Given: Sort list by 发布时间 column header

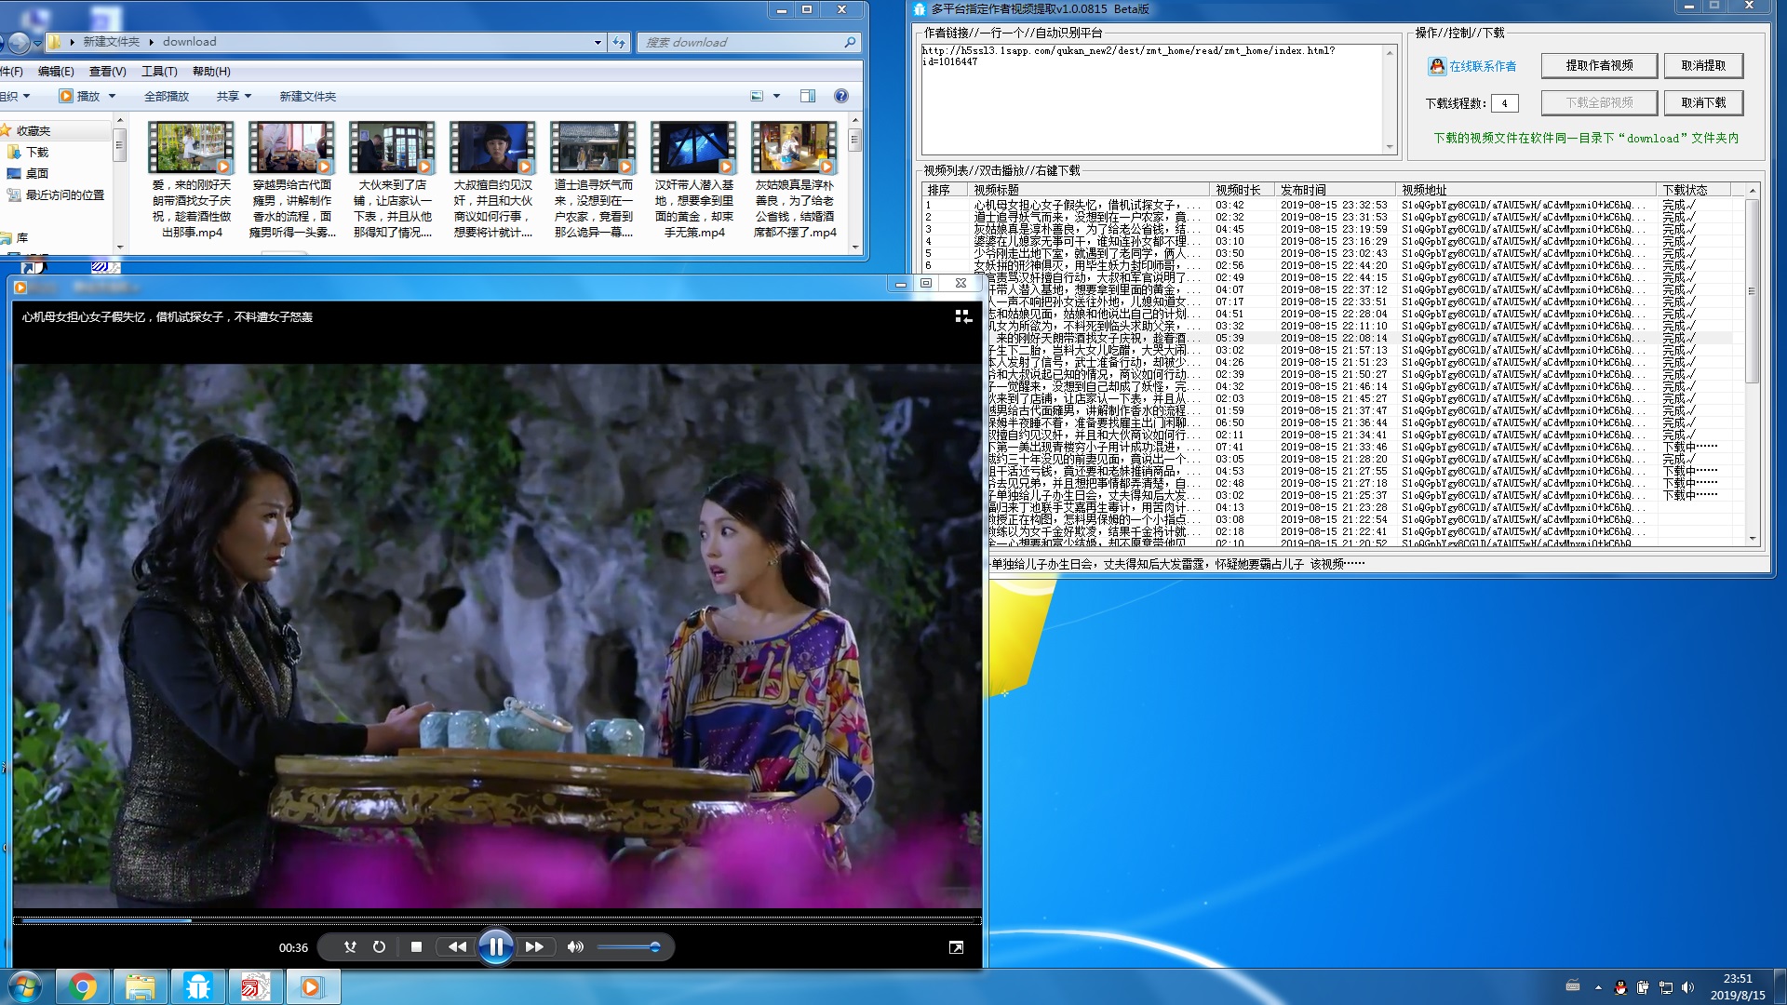Looking at the screenshot, I should [1335, 190].
